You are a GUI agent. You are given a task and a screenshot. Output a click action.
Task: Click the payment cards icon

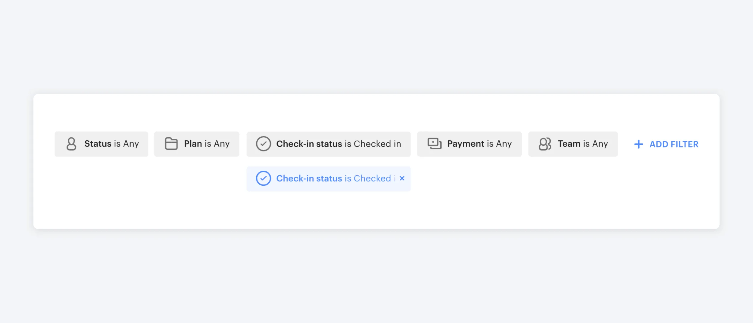tap(435, 144)
